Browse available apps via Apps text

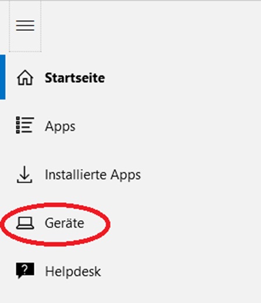click(60, 126)
